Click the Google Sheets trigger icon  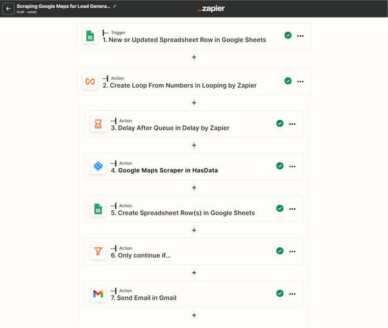(90, 36)
